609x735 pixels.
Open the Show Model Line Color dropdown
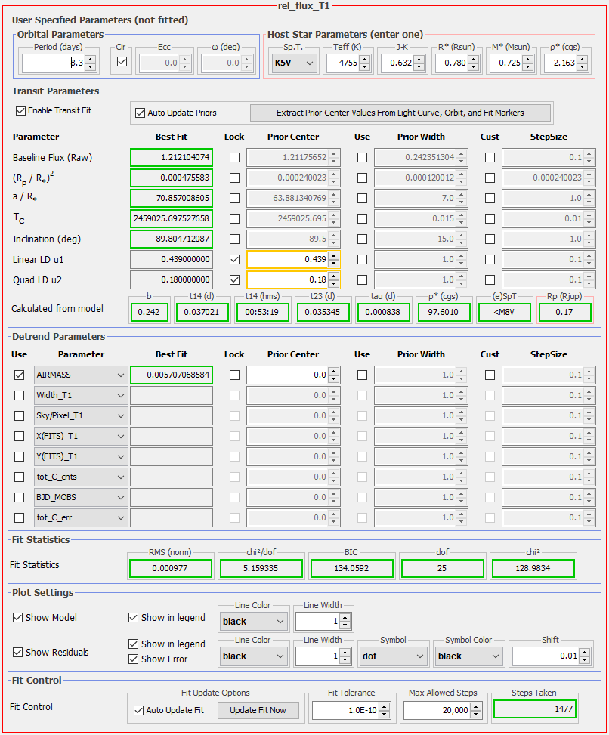(x=254, y=622)
